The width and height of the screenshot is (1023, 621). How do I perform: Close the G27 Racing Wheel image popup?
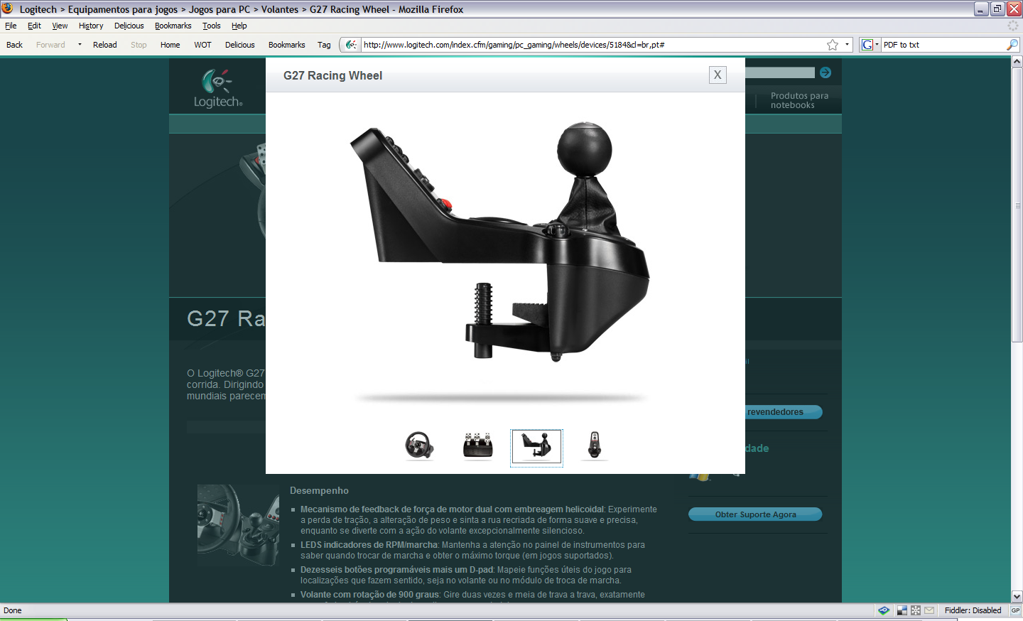718,75
